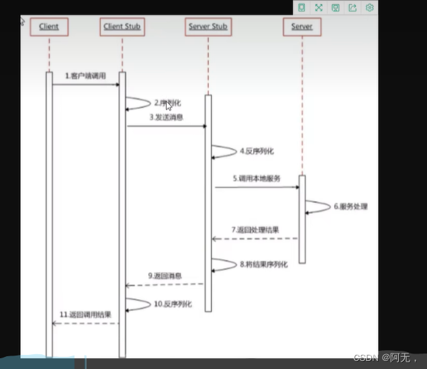
Task: Click the label "3.发送消息"
Action: pos(167,118)
